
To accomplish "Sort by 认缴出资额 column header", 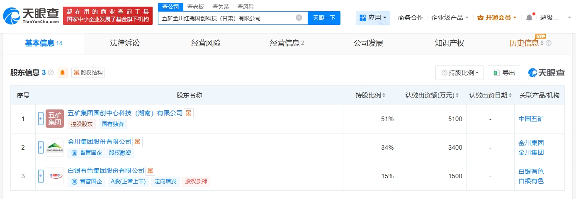I will (x=432, y=95).
